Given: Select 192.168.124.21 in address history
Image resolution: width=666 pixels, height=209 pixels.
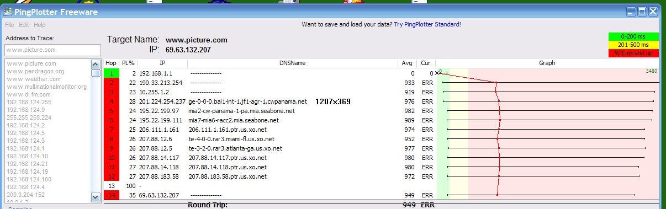Looking at the screenshot, I should point(27,164).
